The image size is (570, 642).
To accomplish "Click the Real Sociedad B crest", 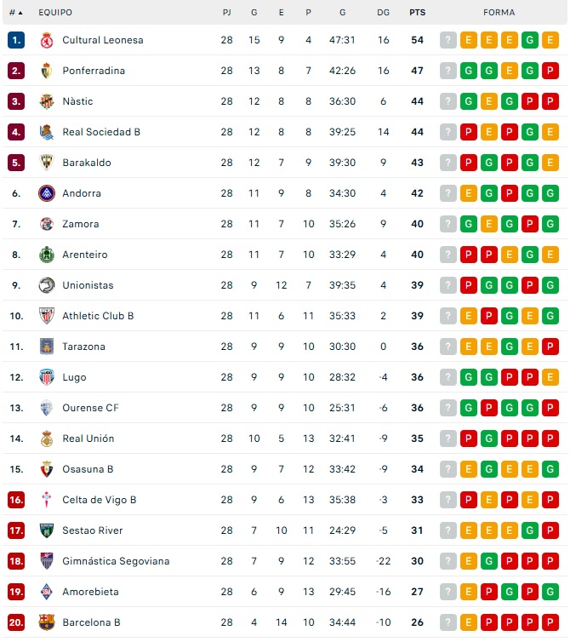I will pyautogui.click(x=47, y=132).
